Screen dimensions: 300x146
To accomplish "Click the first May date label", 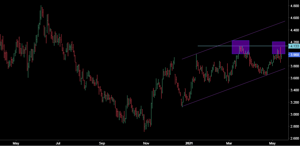I will click(x=16, y=143).
